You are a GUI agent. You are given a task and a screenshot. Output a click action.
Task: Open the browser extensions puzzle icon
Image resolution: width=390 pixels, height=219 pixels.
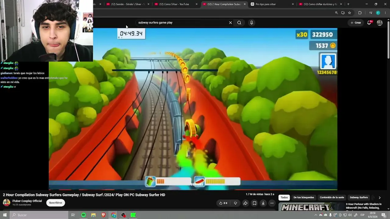click(360, 13)
